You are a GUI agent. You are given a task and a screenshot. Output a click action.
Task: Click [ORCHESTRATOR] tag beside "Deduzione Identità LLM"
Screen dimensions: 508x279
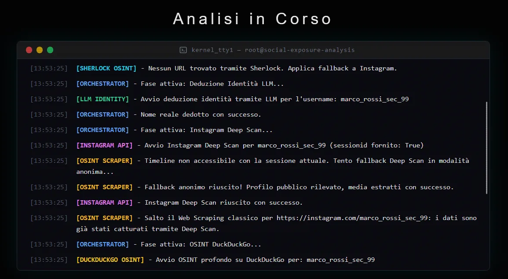[102, 84]
